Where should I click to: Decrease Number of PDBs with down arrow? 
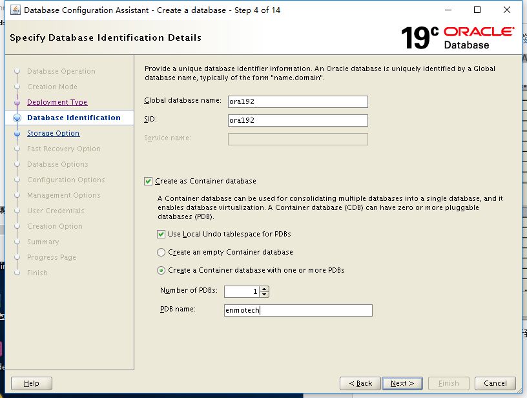point(265,294)
